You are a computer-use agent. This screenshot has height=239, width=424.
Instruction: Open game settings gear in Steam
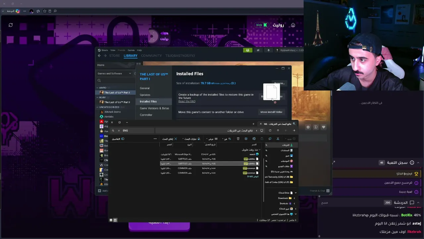click(308, 127)
